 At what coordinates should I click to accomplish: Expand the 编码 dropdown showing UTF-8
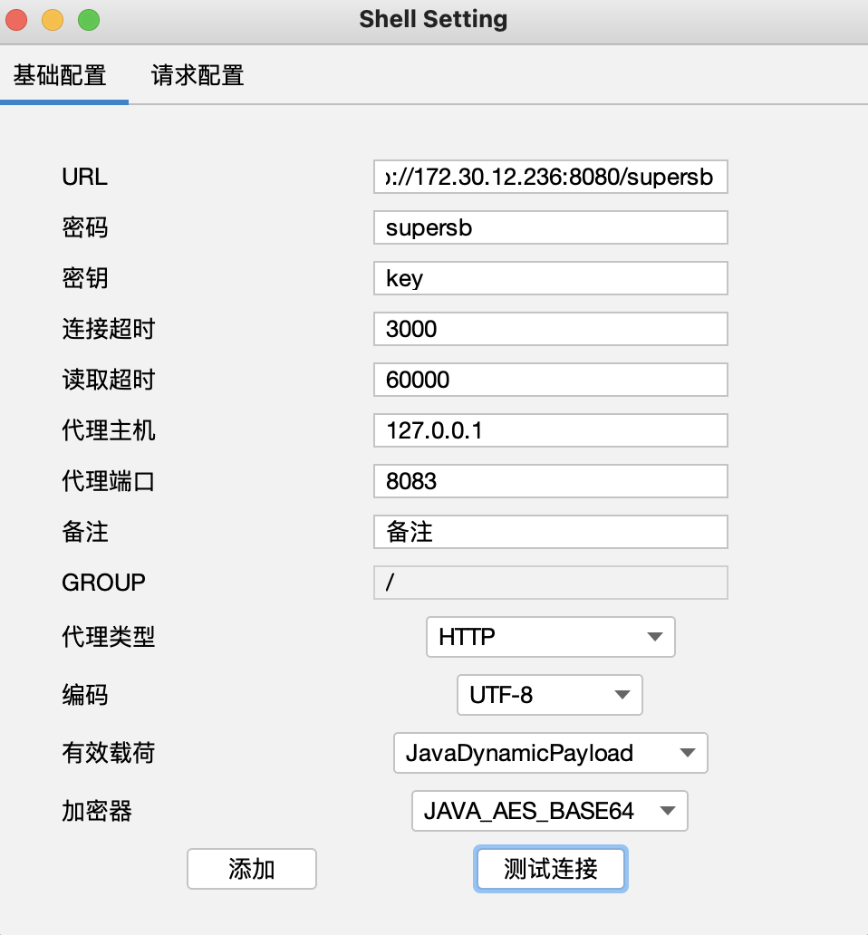pyautogui.click(x=549, y=695)
